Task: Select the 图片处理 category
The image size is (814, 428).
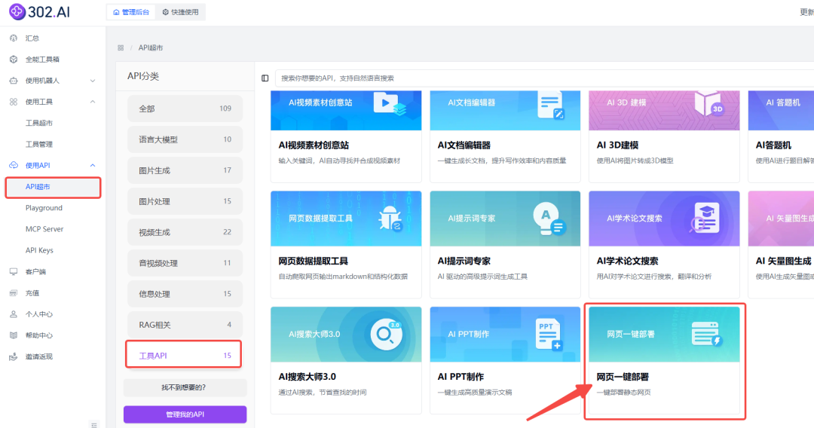Action: (185, 201)
